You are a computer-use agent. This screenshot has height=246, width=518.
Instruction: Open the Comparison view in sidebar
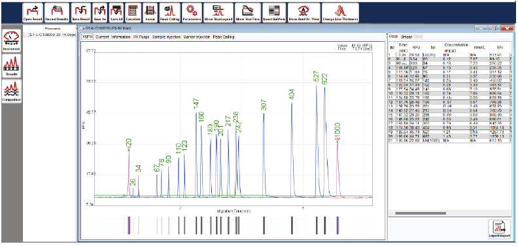pyautogui.click(x=12, y=91)
